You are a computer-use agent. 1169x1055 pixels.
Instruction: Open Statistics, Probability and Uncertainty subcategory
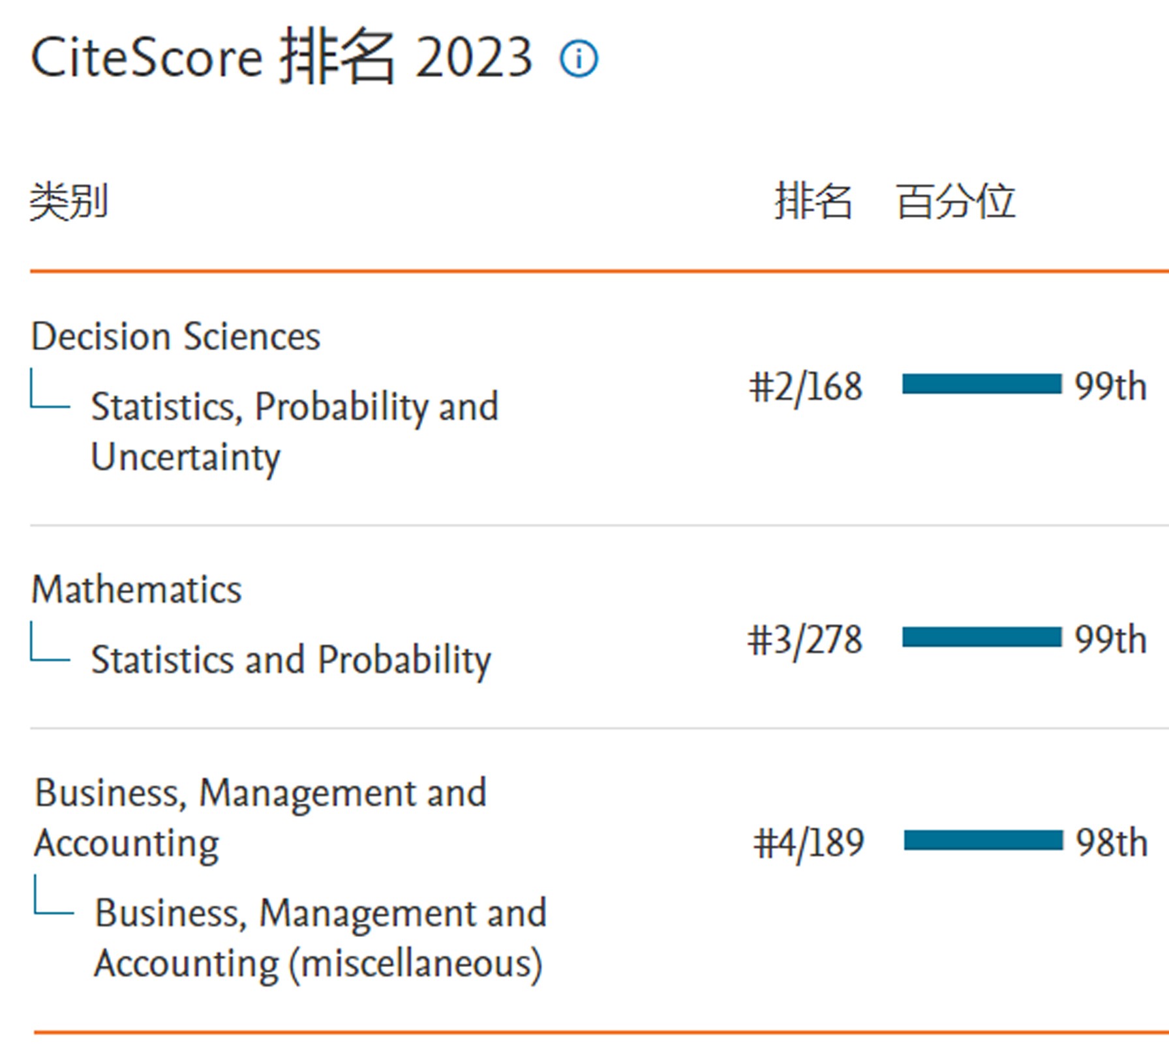click(294, 431)
